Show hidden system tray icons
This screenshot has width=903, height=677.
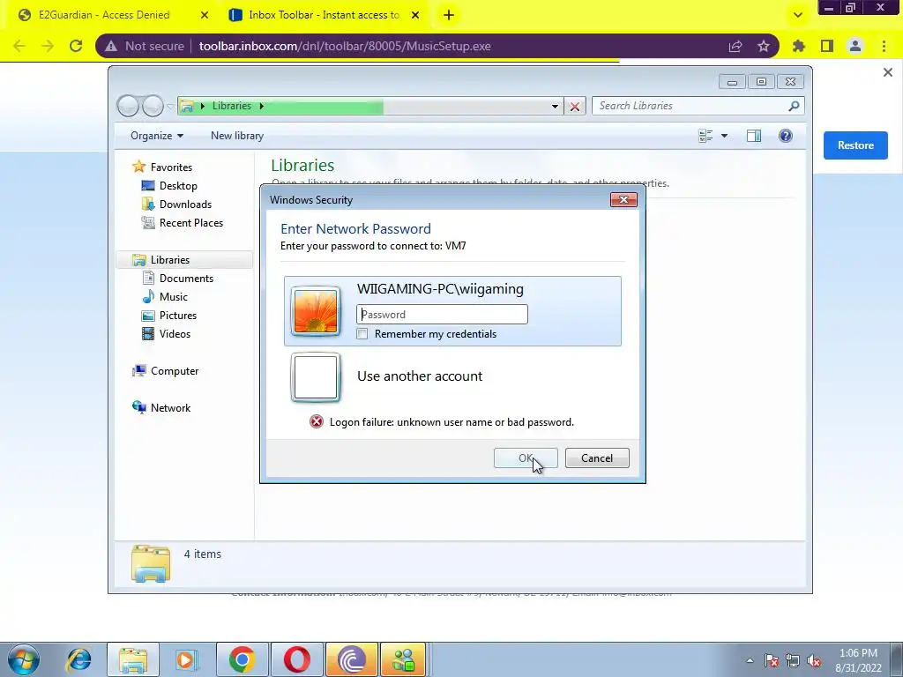point(750,660)
